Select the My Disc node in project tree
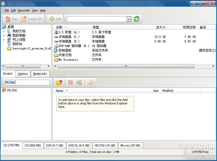The image size is (217, 161). pyautogui.click(x=12, y=90)
